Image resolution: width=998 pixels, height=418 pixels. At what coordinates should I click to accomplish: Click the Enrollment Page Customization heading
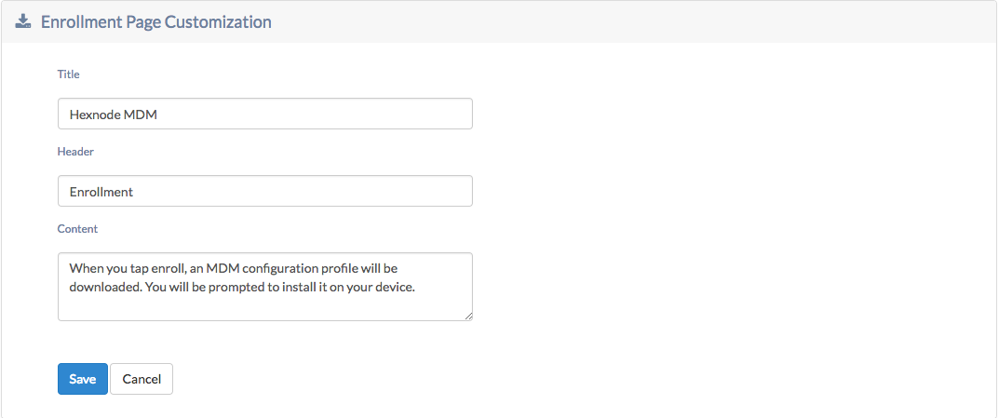tap(156, 21)
